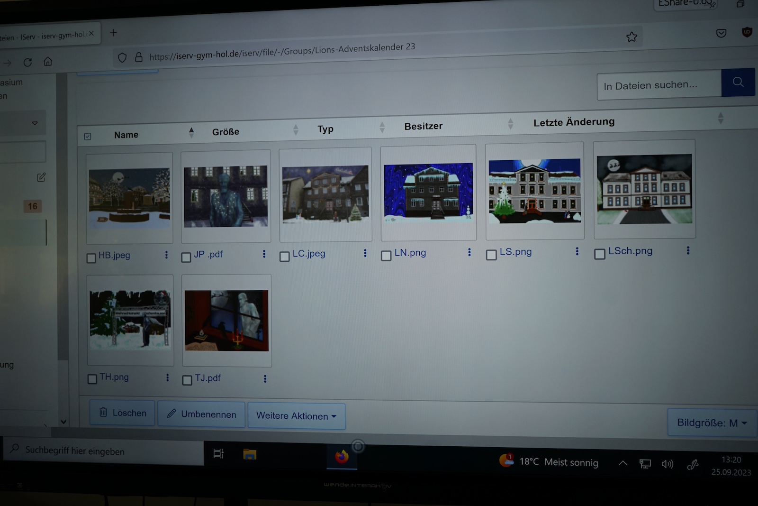The height and width of the screenshot is (506, 758).
Task: Select the TJ.pdf checkbox
Action: 187,380
